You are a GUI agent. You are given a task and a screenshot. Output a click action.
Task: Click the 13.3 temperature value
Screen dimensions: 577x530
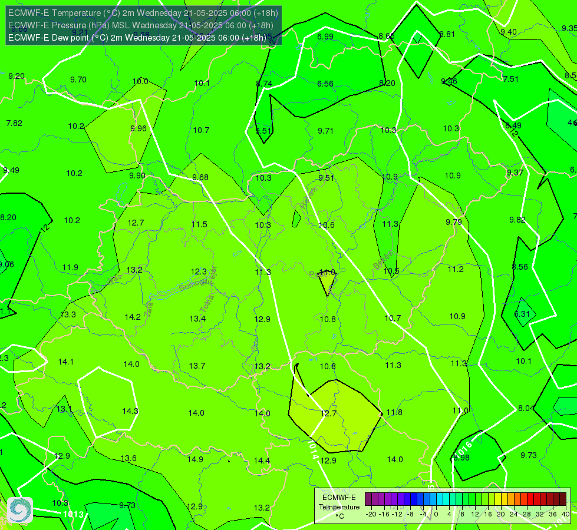pos(68,314)
